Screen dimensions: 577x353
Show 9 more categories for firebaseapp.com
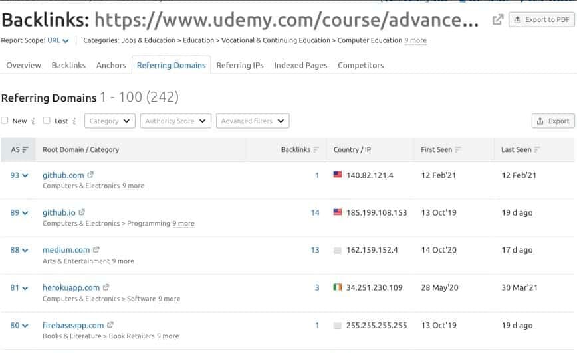pos(168,336)
